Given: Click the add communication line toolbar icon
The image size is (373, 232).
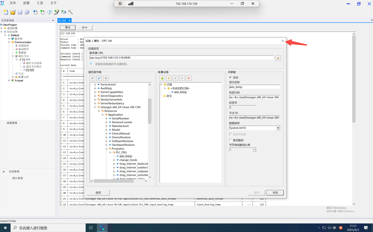Looking at the screenshot, I should click(x=57, y=12).
